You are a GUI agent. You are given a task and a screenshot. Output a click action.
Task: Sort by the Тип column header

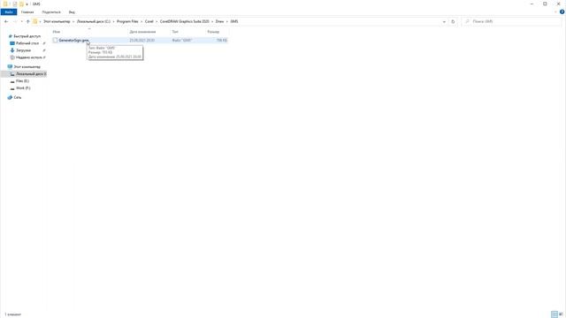click(175, 32)
